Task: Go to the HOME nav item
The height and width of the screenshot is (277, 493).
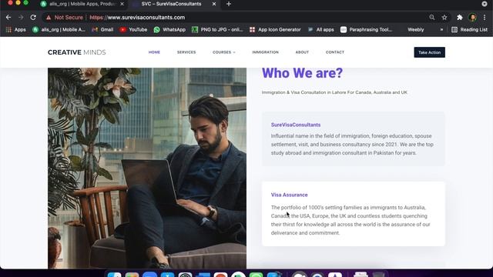Action: pyautogui.click(x=154, y=52)
